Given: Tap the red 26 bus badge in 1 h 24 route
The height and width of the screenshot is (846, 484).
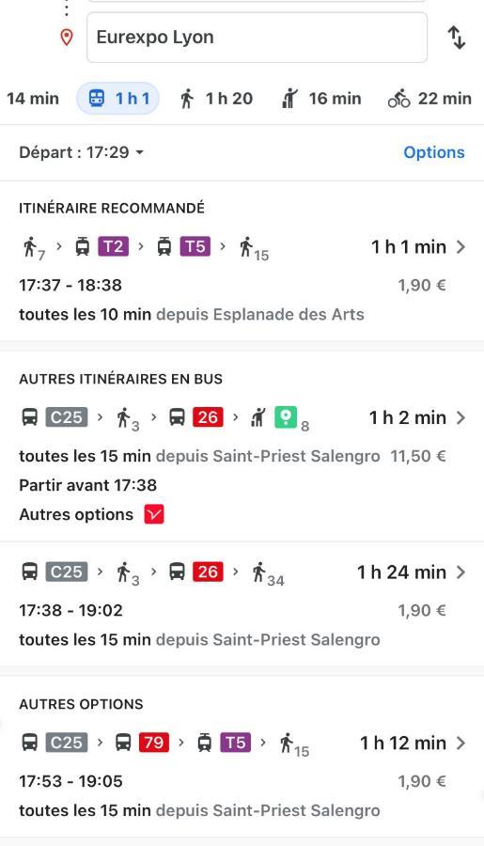Looking at the screenshot, I should 208,572.
